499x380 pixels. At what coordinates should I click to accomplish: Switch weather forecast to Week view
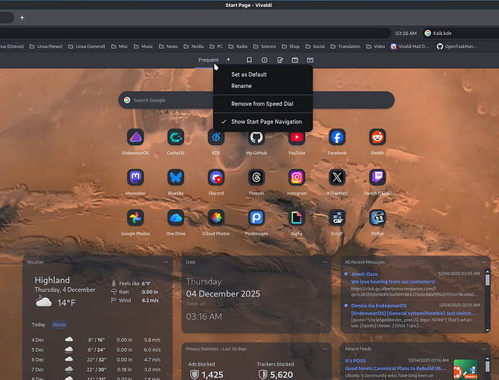(59, 325)
